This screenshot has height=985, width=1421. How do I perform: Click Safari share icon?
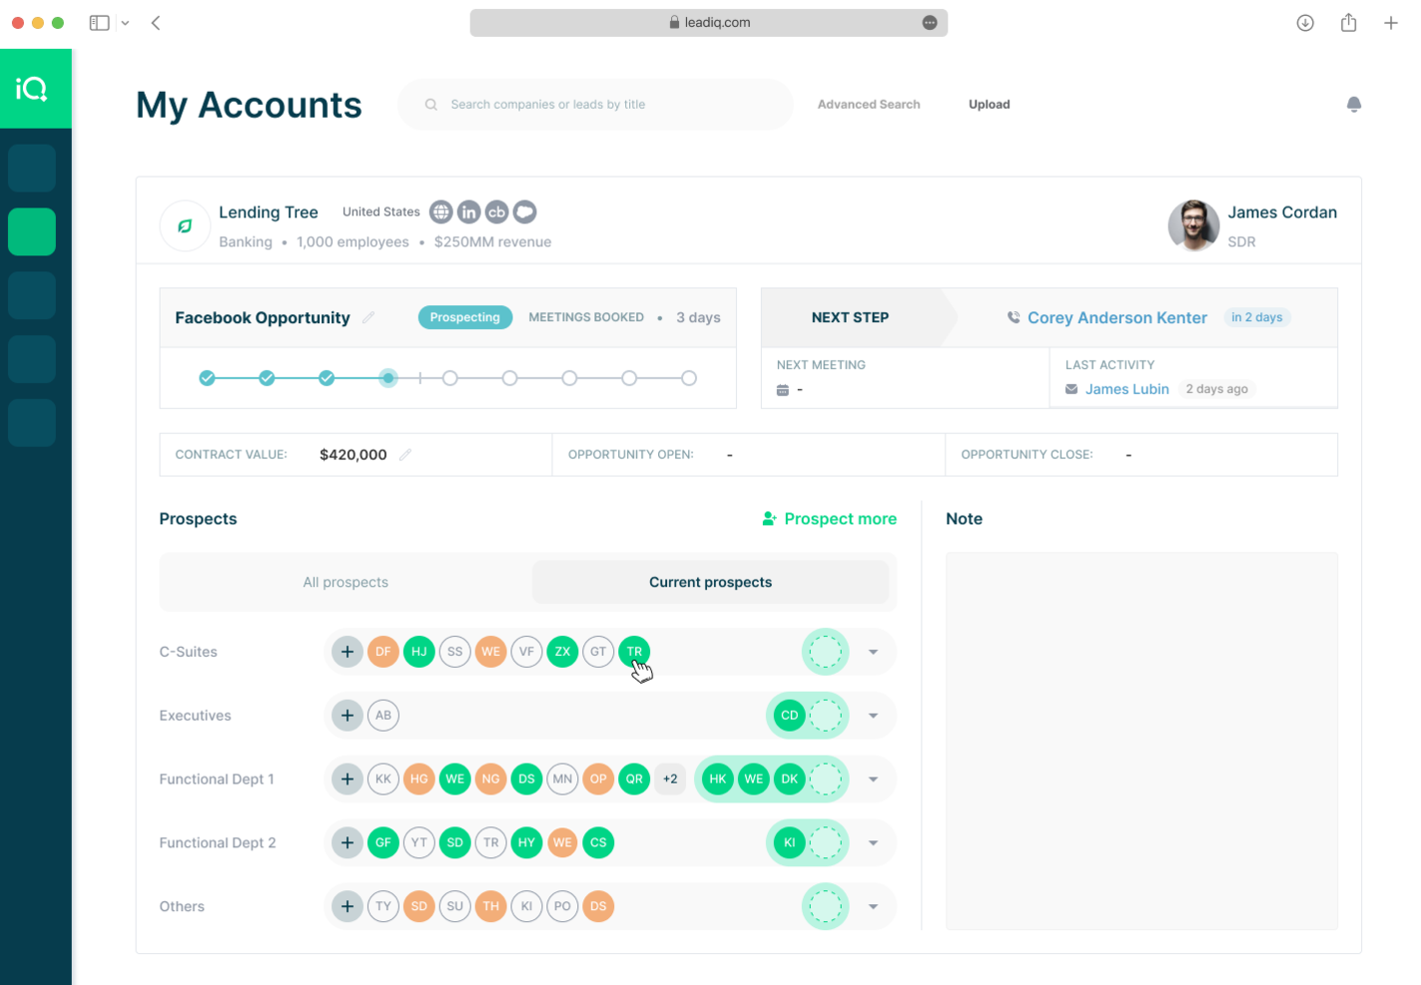click(x=1348, y=22)
